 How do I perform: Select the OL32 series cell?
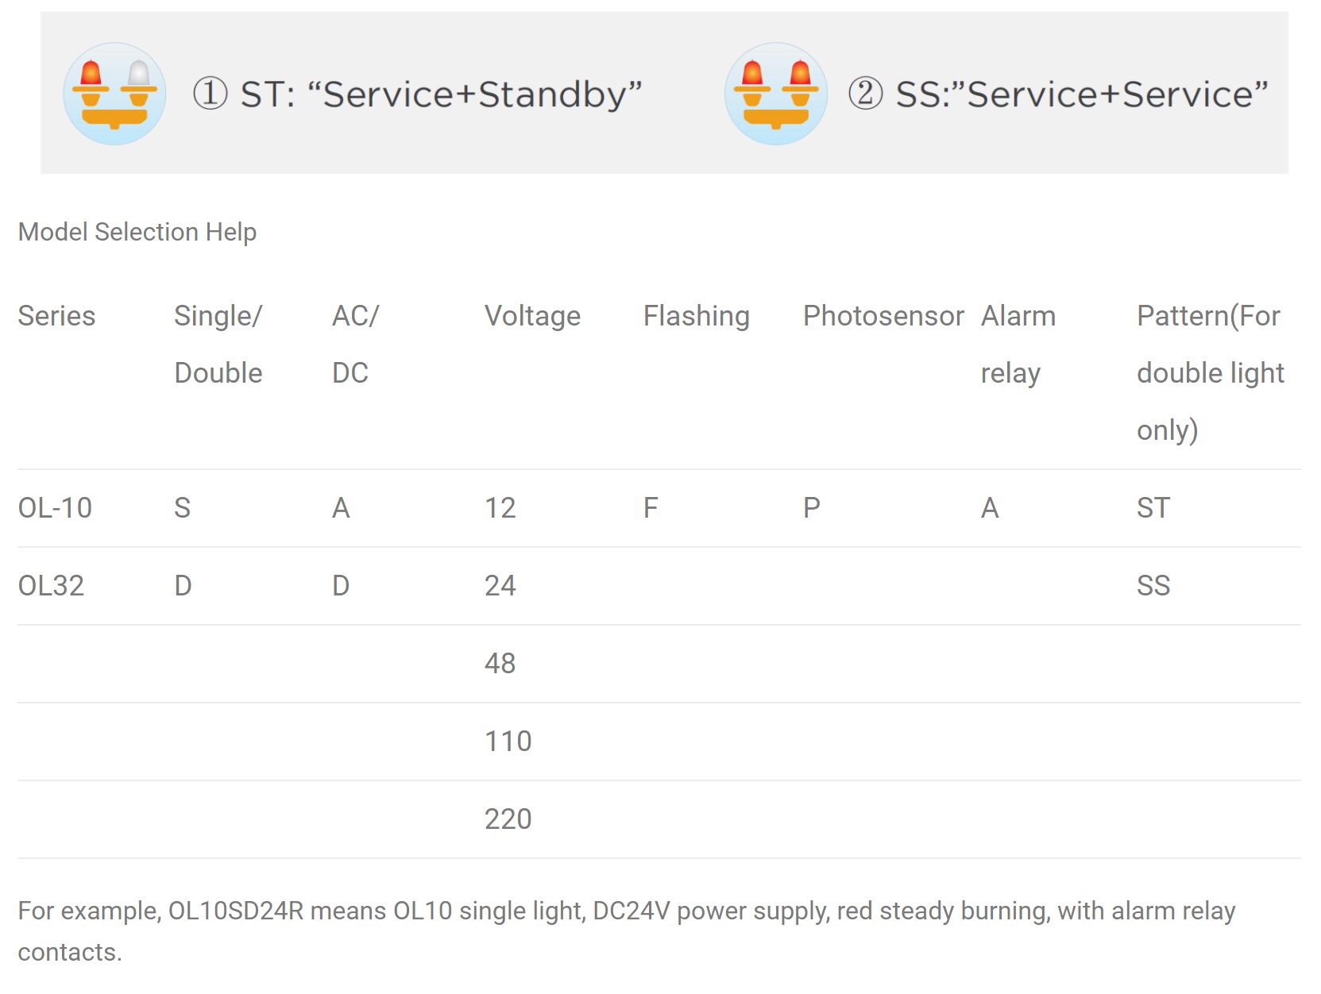pos(51,586)
